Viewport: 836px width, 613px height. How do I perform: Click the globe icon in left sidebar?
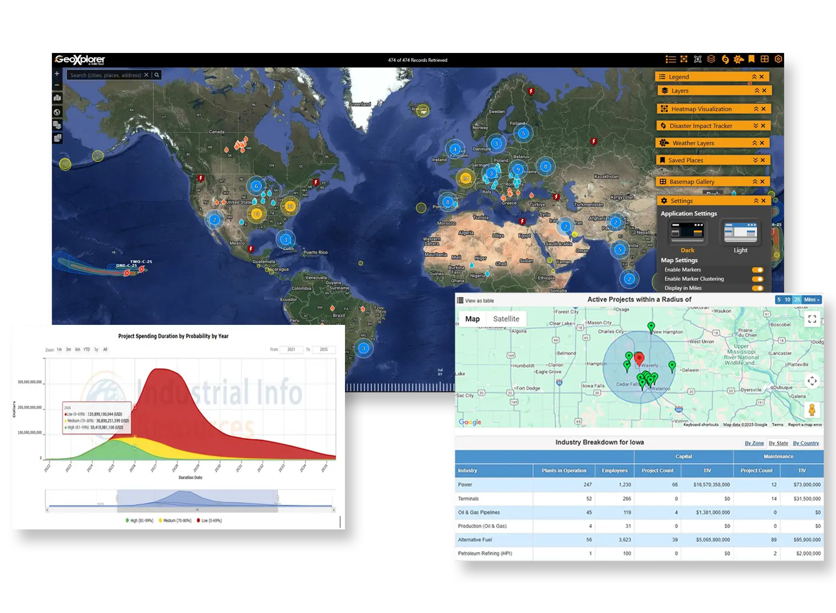[x=57, y=112]
